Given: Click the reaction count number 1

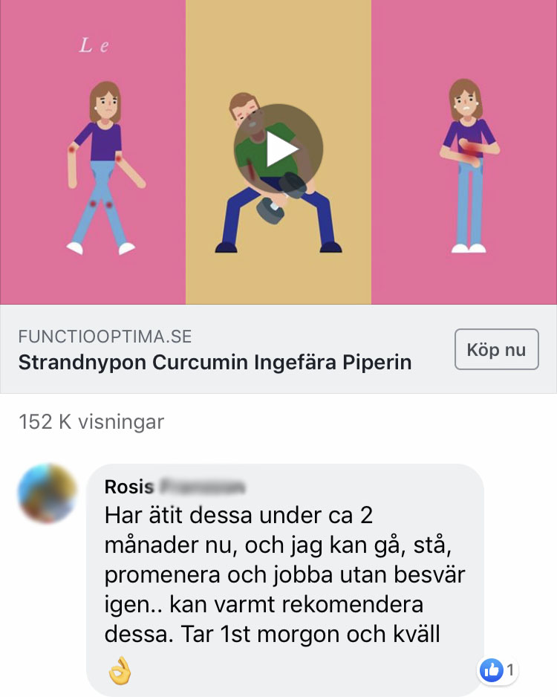Looking at the screenshot, I should 510,670.
